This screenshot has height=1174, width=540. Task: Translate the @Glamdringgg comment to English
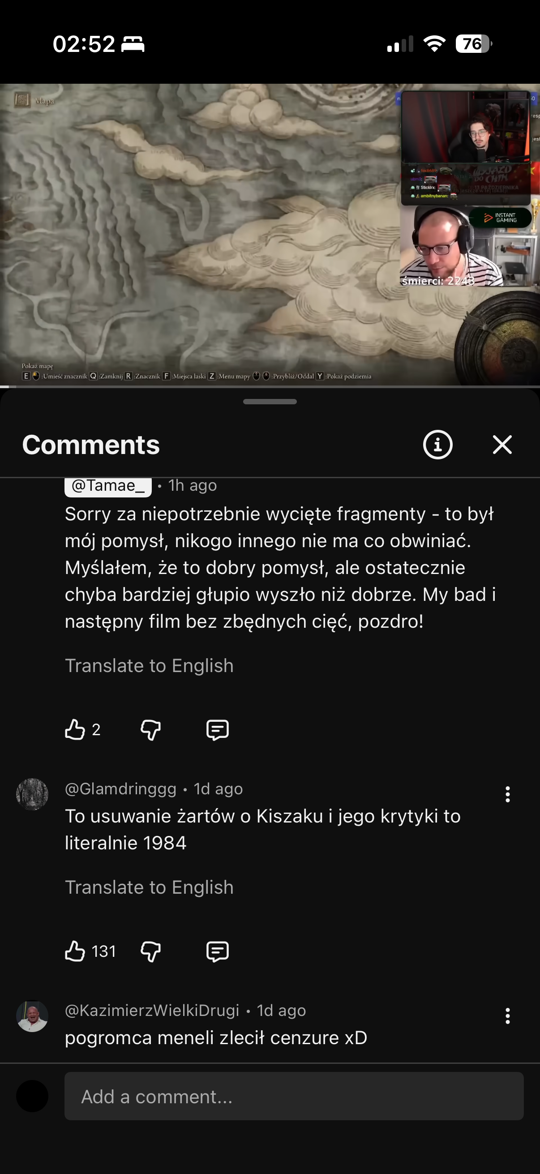tap(149, 887)
